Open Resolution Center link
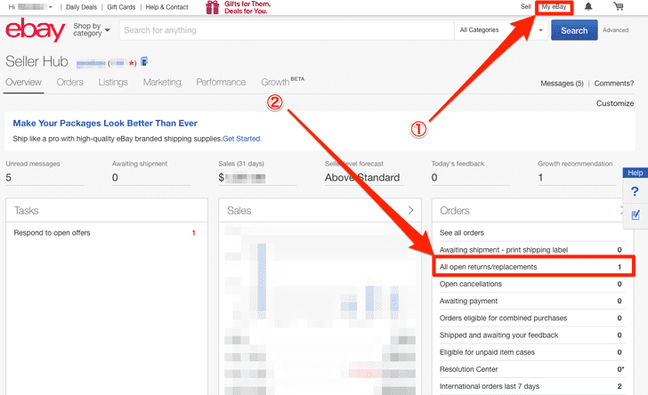 (468, 369)
